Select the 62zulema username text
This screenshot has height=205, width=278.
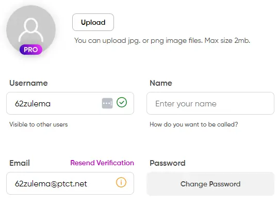pyautogui.click(x=33, y=104)
